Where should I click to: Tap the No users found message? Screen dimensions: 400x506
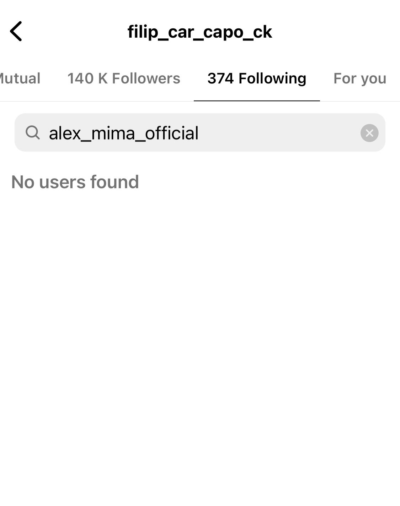pyautogui.click(x=75, y=182)
